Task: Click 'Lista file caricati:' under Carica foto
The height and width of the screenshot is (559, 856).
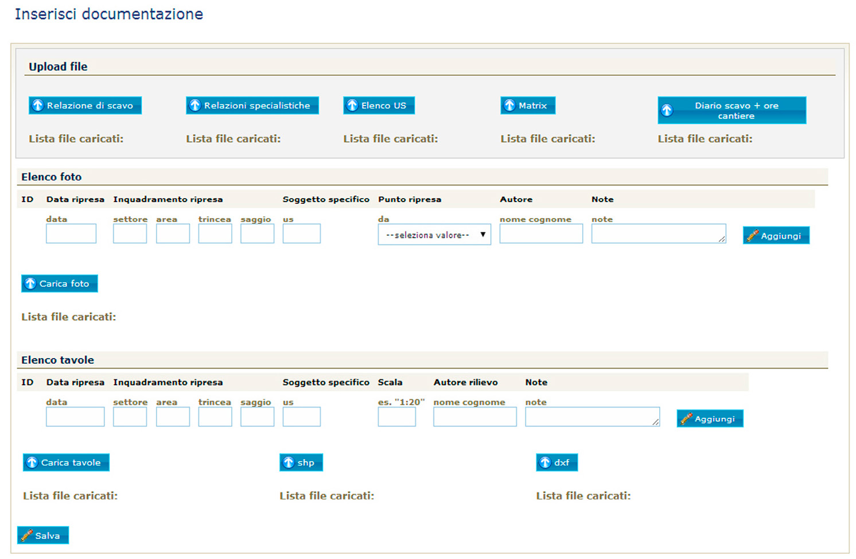Action: (69, 317)
